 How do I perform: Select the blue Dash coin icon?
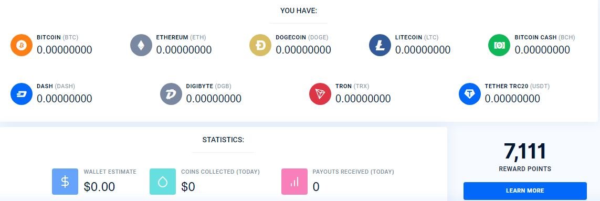click(22, 94)
